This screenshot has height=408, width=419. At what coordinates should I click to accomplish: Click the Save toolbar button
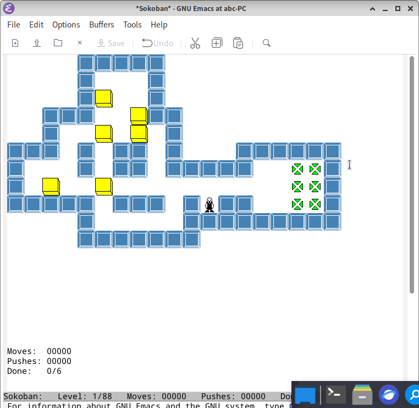tap(111, 43)
